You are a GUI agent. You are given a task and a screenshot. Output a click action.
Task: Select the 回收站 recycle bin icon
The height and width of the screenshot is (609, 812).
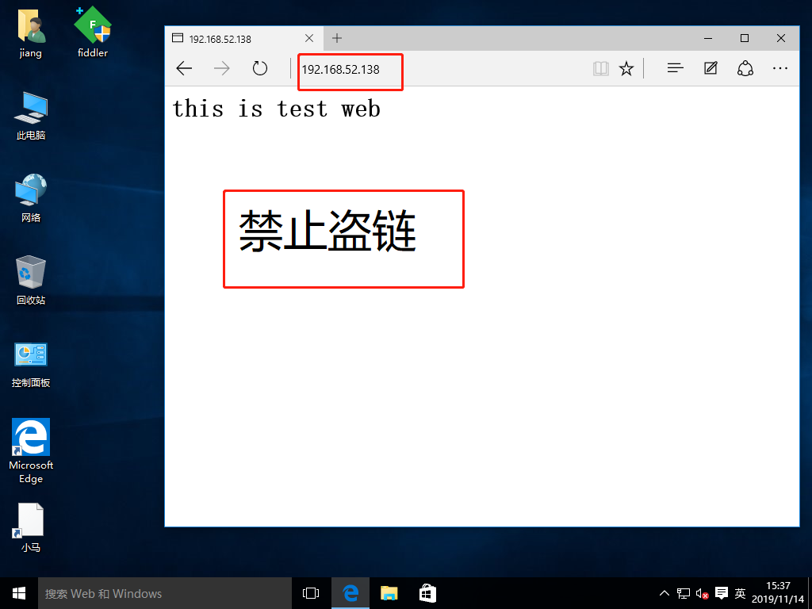click(31, 280)
